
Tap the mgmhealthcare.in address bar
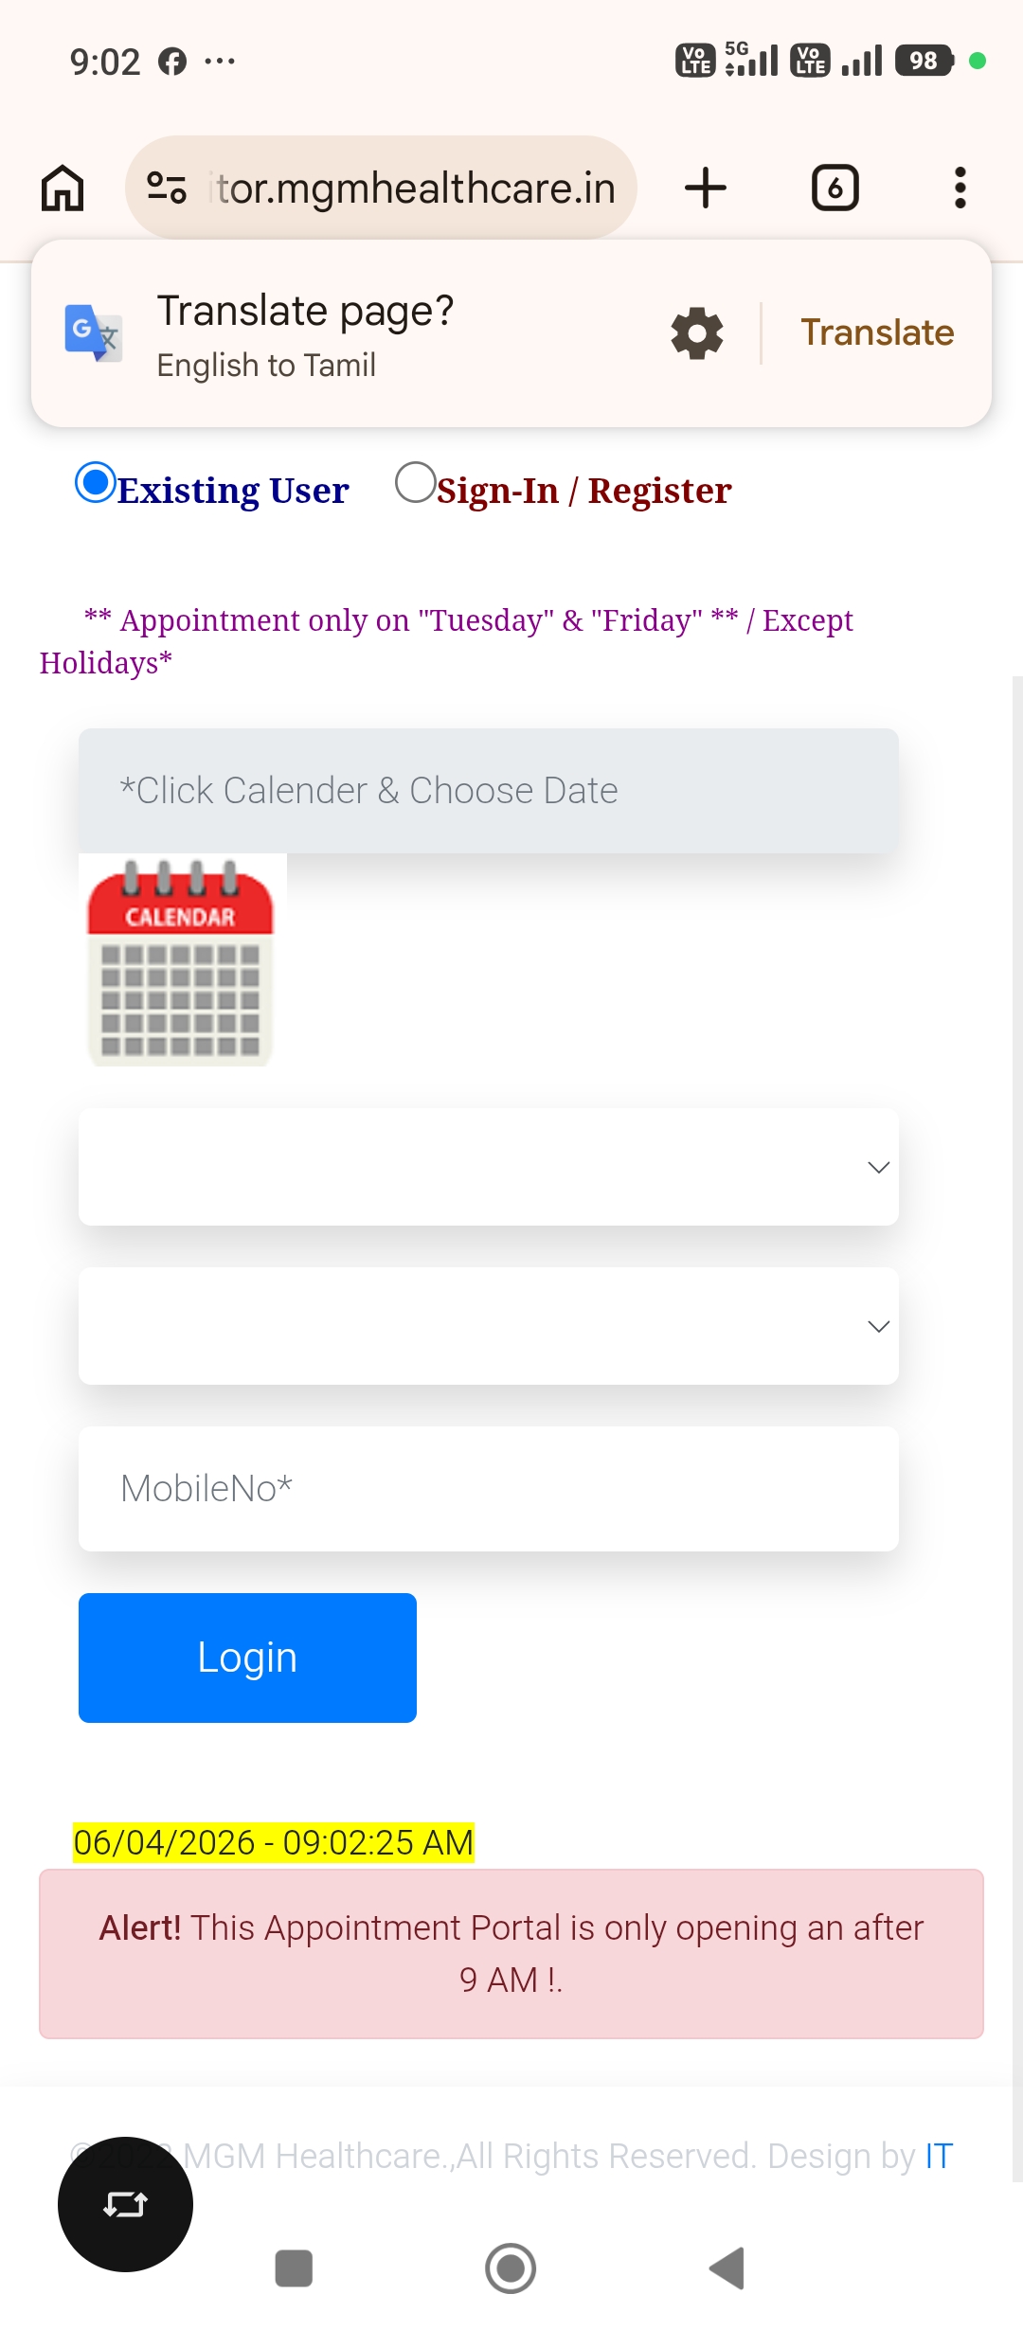(x=417, y=188)
